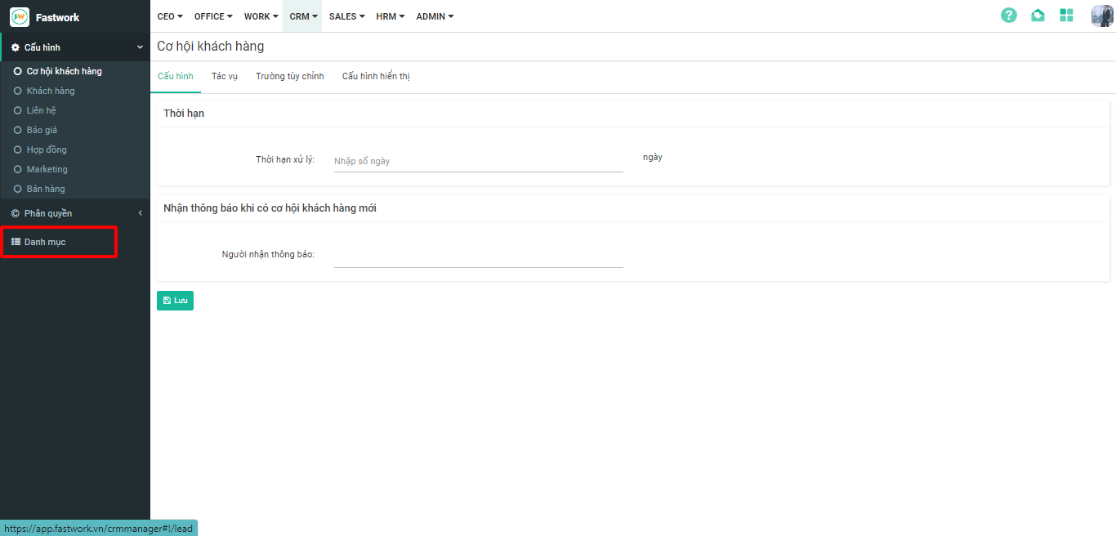Click the Người nhận thông báo field
Viewport: 1116px width, 536px height.
(x=478, y=256)
